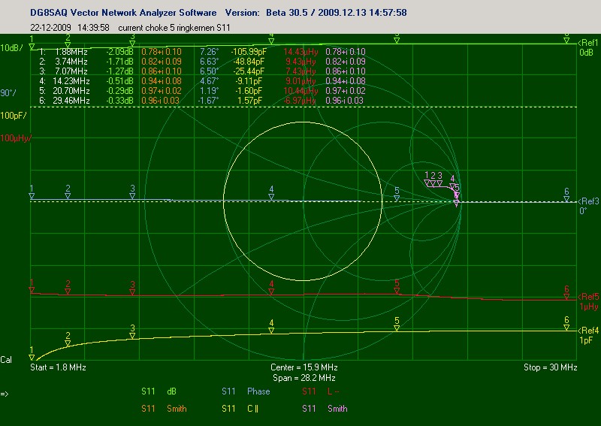Click the 3.74MHz marker table entry

click(71, 62)
